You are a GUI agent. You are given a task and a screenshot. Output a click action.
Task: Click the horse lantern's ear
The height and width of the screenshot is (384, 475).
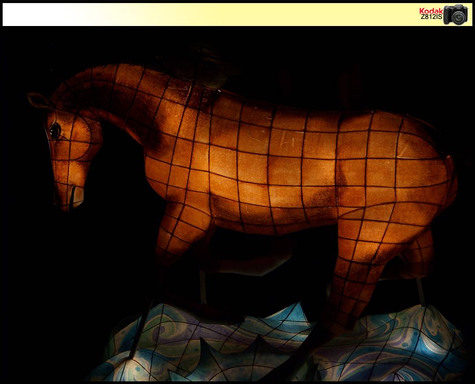point(37,101)
